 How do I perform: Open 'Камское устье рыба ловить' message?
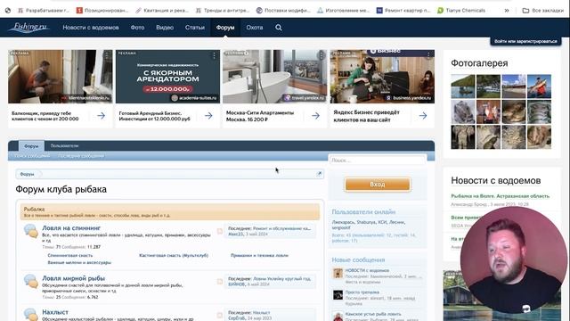(x=373, y=314)
